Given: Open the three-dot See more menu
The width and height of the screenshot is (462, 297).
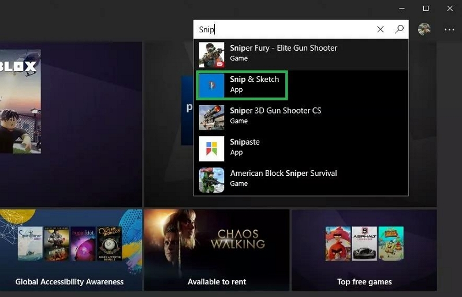Looking at the screenshot, I should [449, 29].
